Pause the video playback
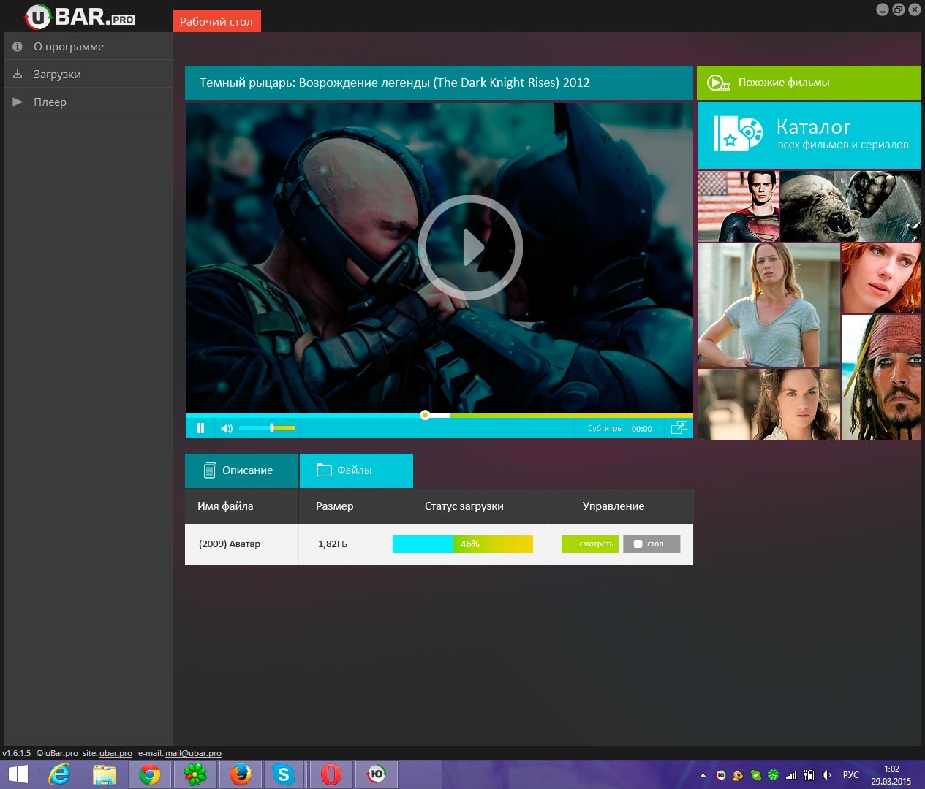 point(200,428)
